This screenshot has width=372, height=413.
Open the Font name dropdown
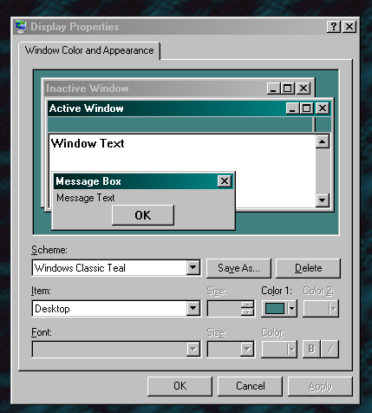[x=193, y=350]
